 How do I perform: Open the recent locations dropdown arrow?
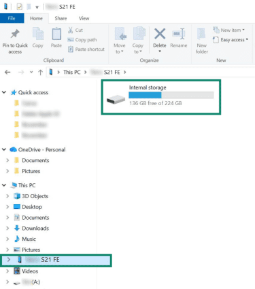31,73
